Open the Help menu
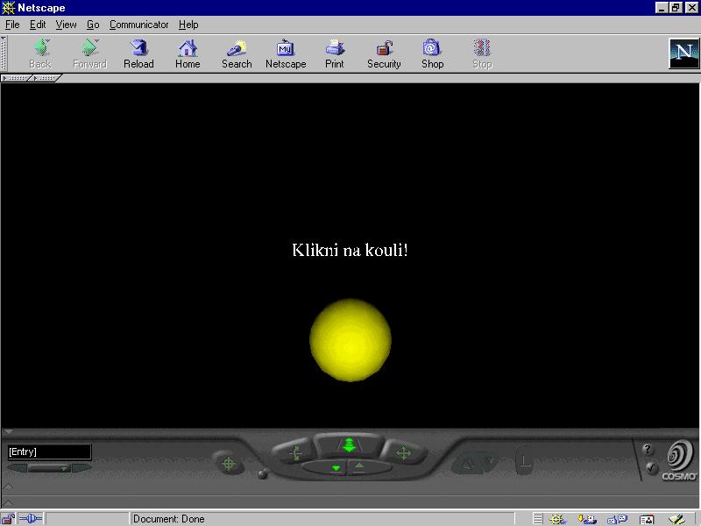The image size is (701, 526). tap(188, 25)
